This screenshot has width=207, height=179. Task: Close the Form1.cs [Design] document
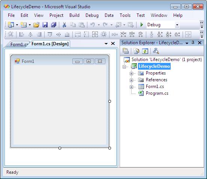point(113,43)
